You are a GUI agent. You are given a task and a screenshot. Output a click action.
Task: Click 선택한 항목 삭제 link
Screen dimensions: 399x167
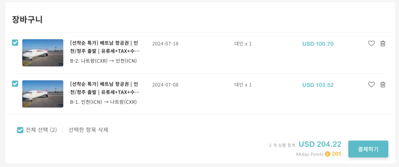click(x=88, y=130)
